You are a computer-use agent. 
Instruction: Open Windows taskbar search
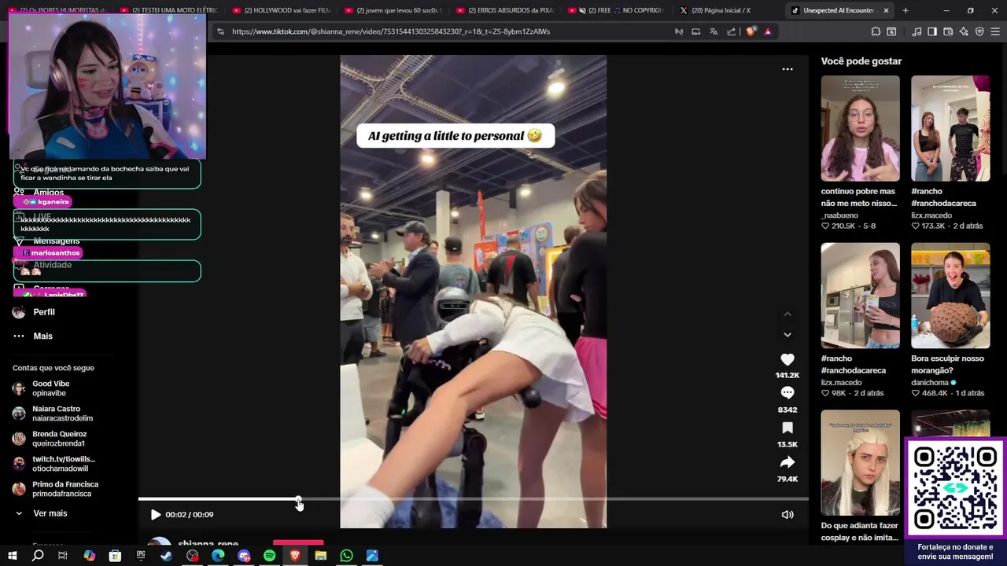[x=38, y=556]
